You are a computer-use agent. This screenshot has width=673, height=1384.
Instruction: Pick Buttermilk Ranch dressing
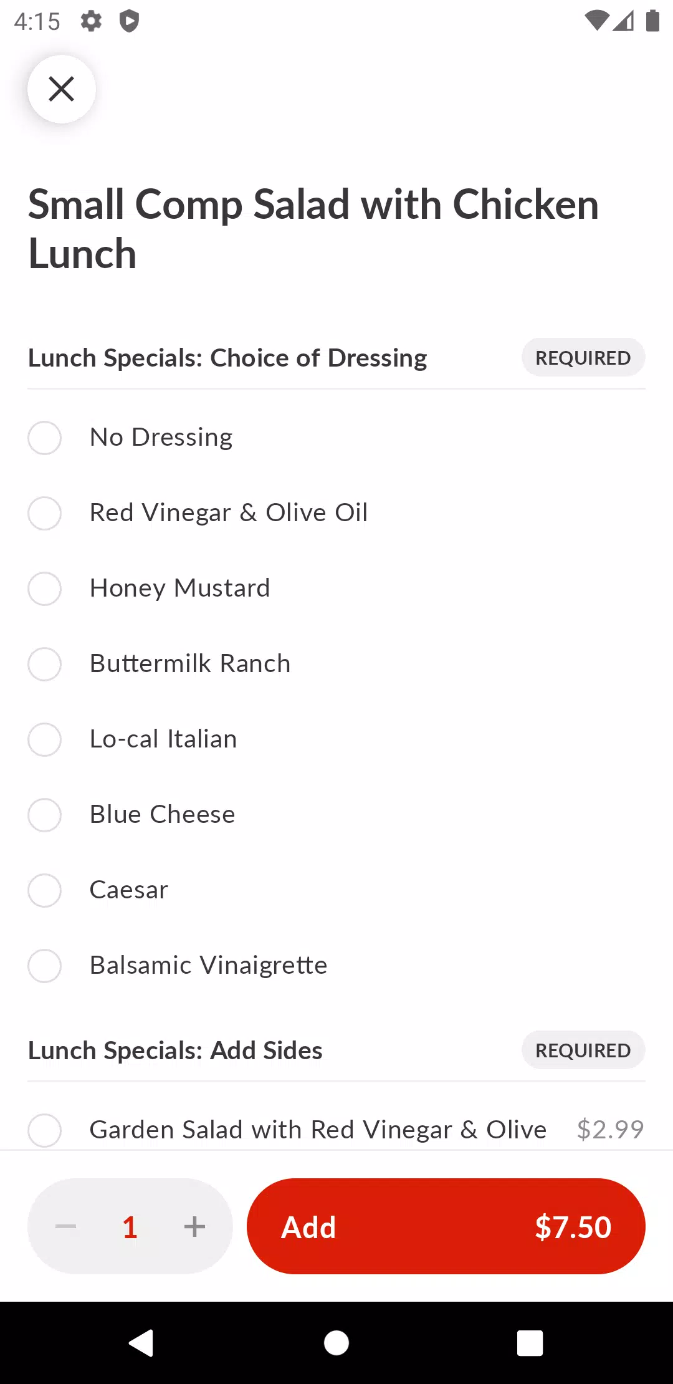point(336,664)
